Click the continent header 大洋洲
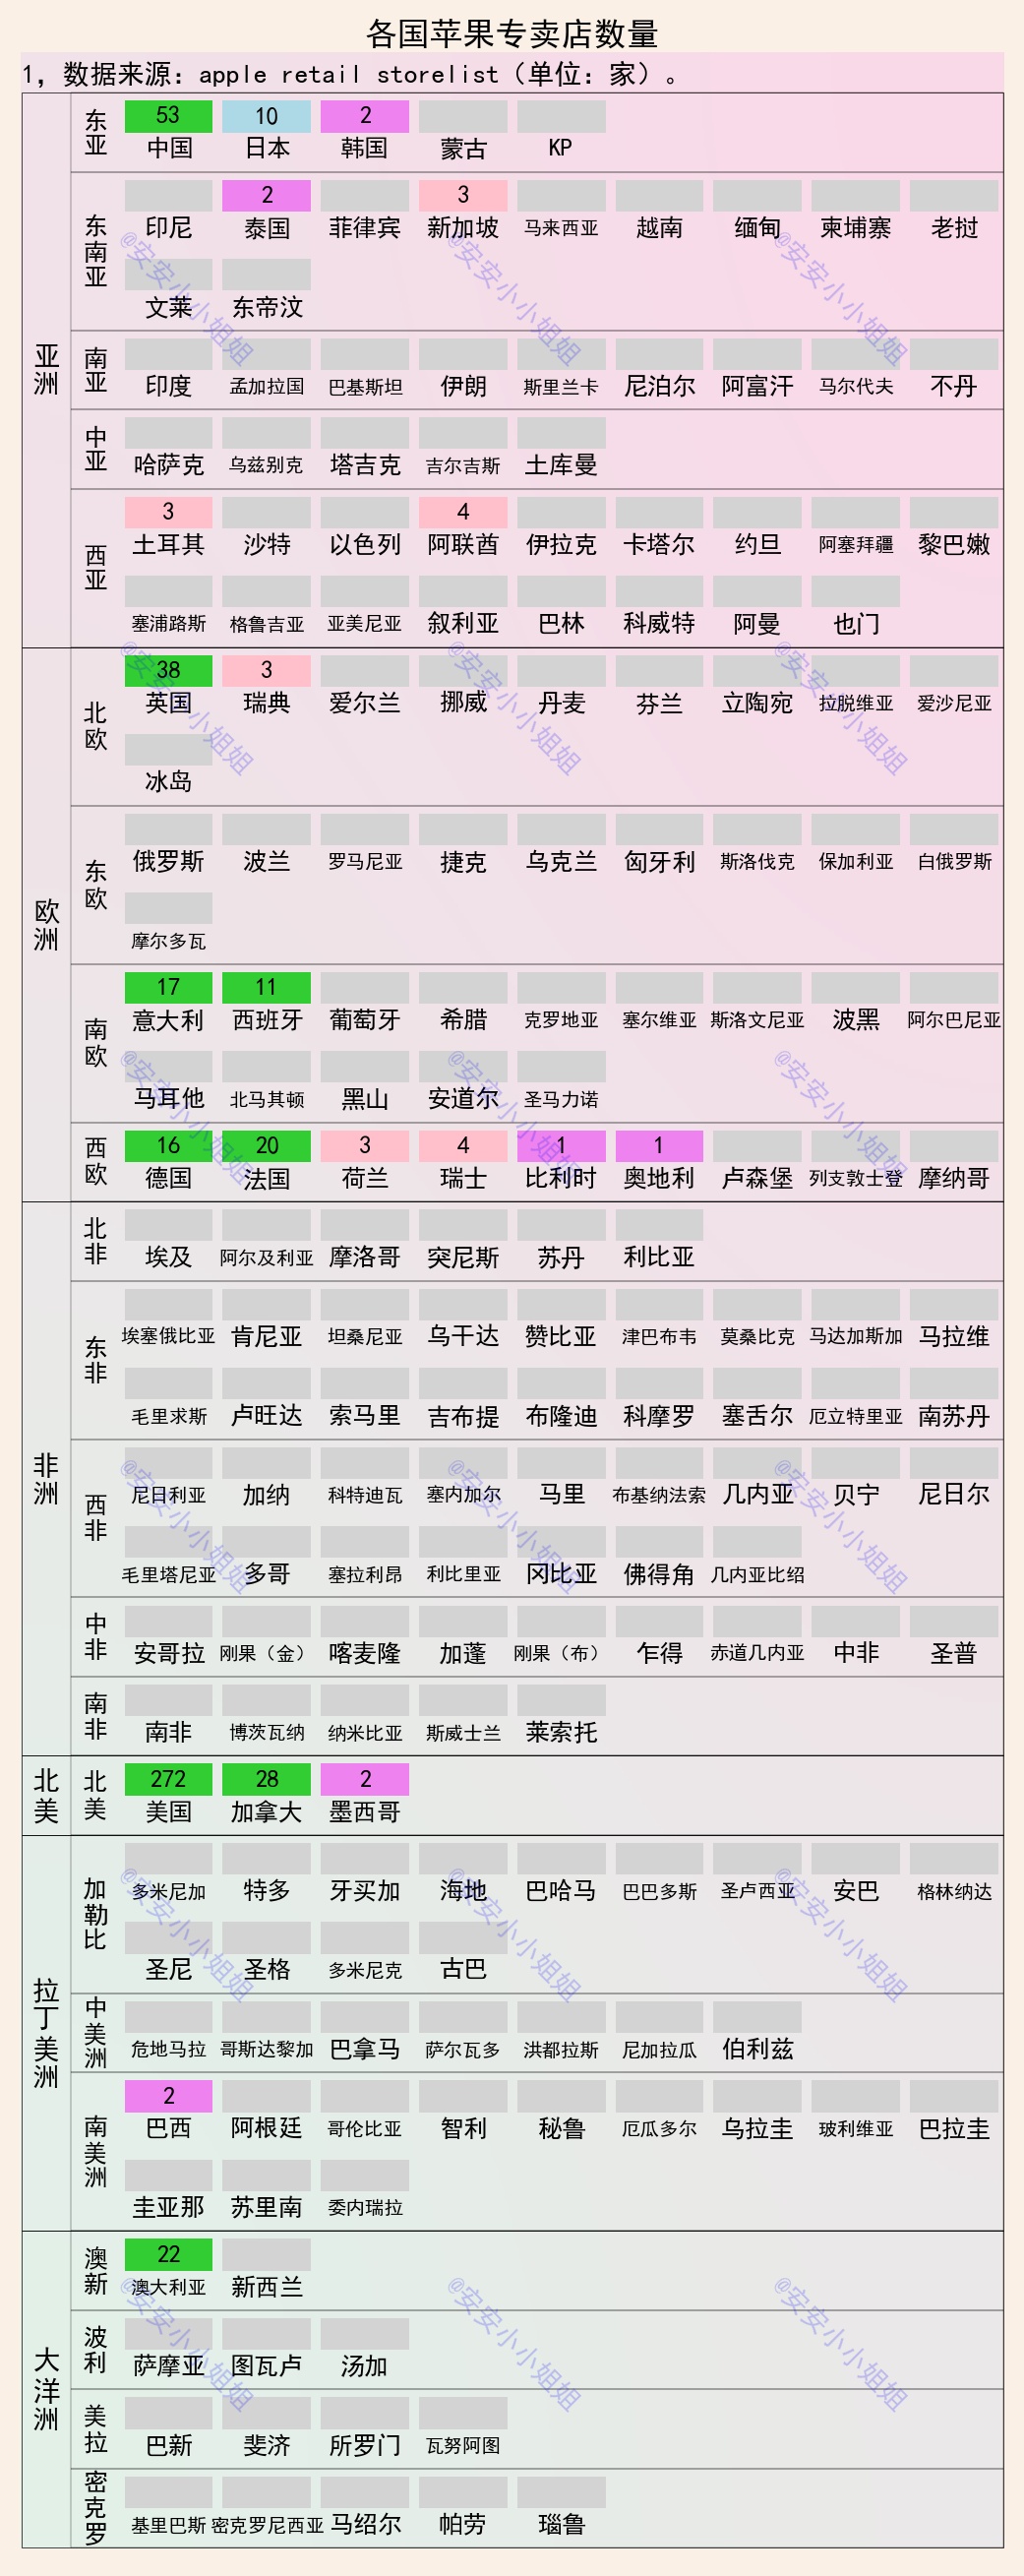This screenshot has height=2576, width=1024. click(x=46, y=2390)
